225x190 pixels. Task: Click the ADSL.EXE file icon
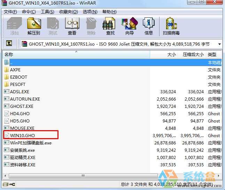click(x=7, y=92)
